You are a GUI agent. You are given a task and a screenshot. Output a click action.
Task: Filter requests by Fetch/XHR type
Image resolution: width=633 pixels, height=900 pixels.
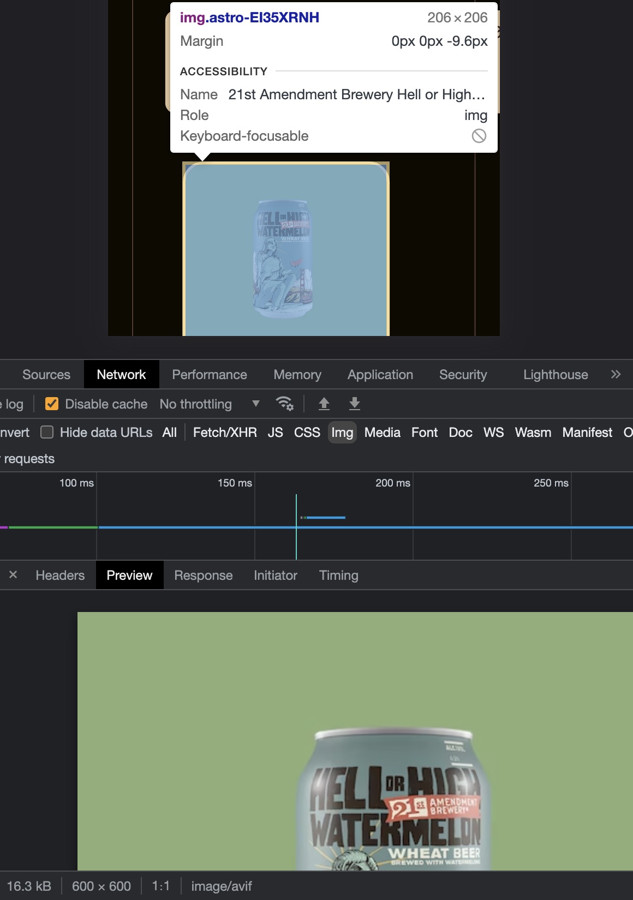[x=225, y=433]
